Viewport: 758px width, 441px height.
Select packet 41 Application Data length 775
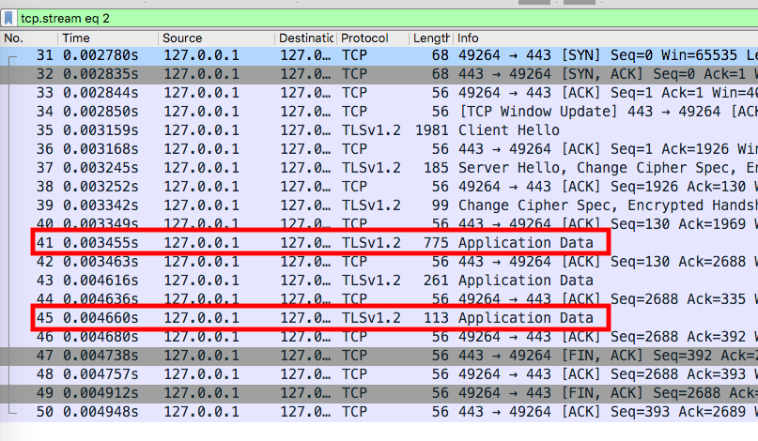point(379,243)
